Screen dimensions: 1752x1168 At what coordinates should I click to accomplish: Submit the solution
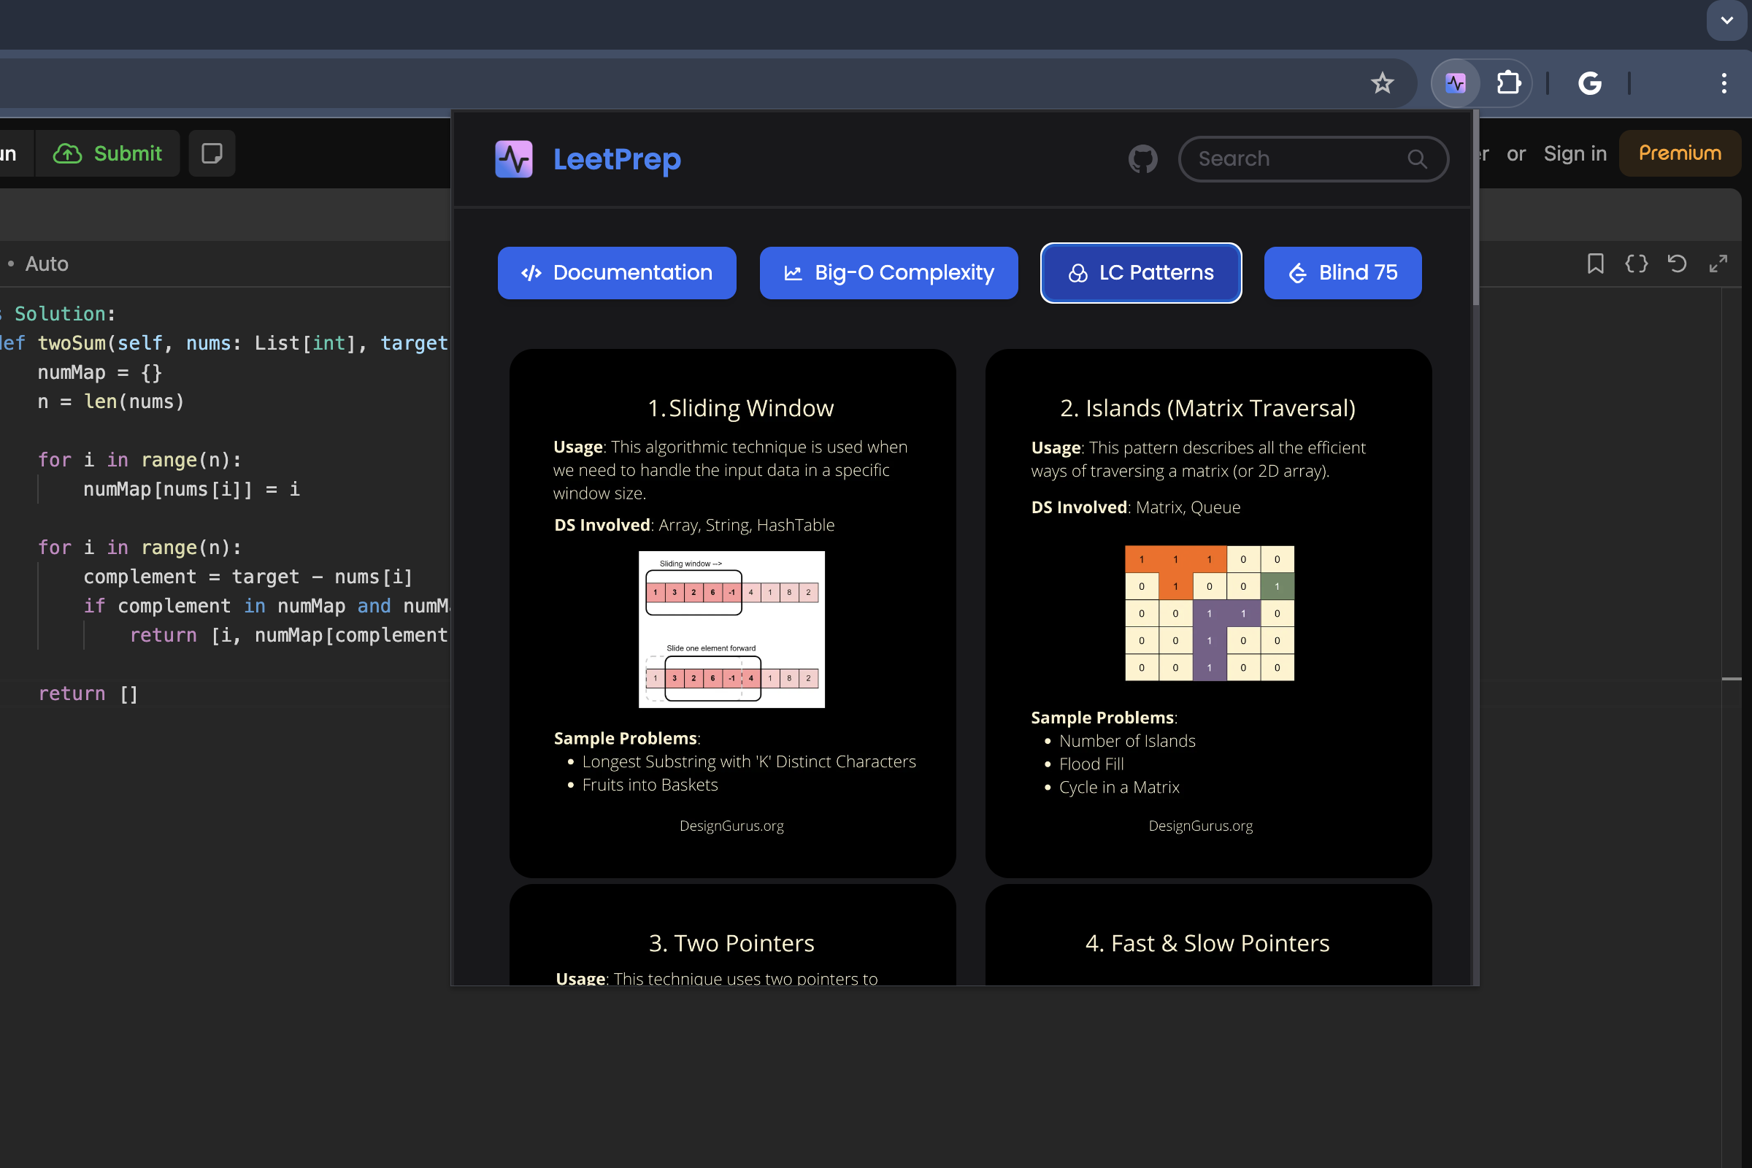pyautogui.click(x=107, y=153)
